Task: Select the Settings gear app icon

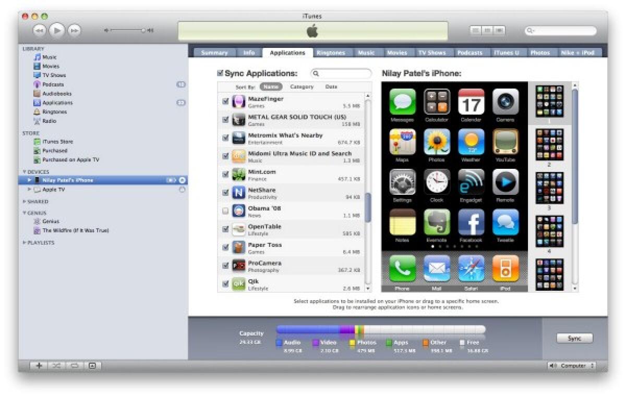Action: coord(403,182)
